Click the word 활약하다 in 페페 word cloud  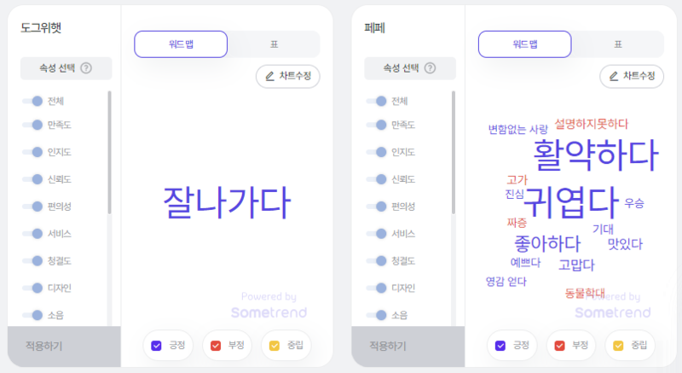(596, 155)
